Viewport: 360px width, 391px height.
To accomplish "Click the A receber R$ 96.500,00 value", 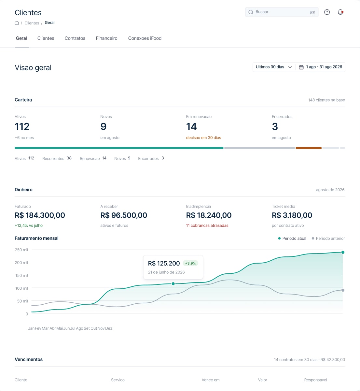I will [124, 215].
